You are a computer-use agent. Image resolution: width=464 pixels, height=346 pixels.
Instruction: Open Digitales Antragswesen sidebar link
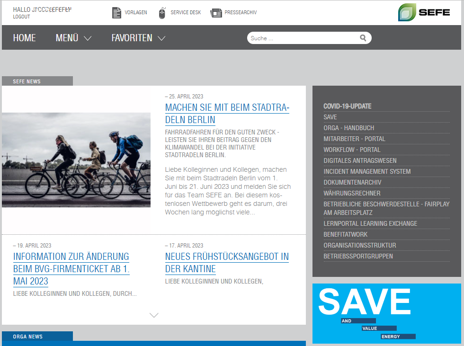360,160
